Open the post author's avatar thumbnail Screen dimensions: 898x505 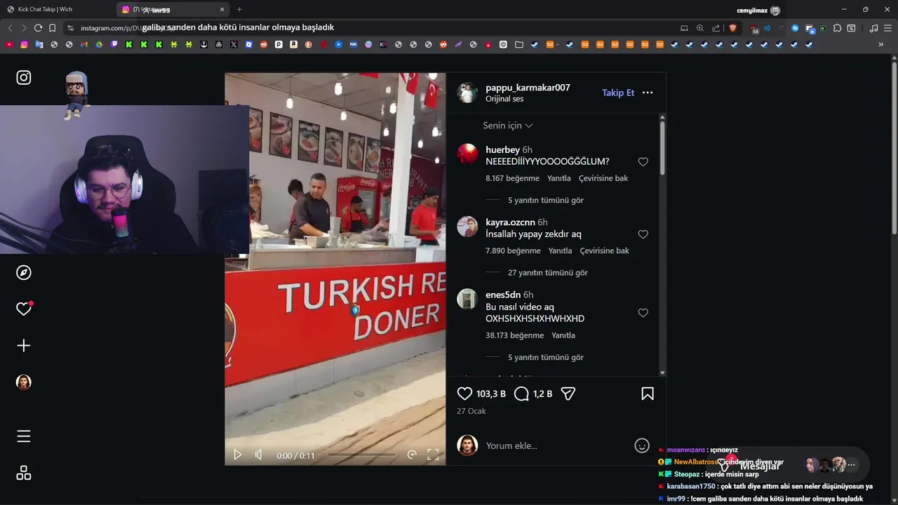pyautogui.click(x=467, y=93)
